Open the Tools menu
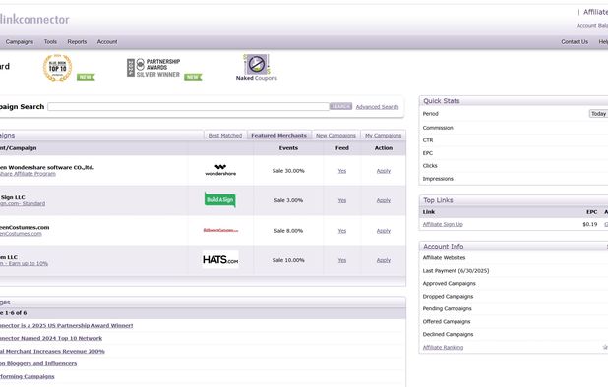The width and height of the screenshot is (608, 387). (50, 42)
